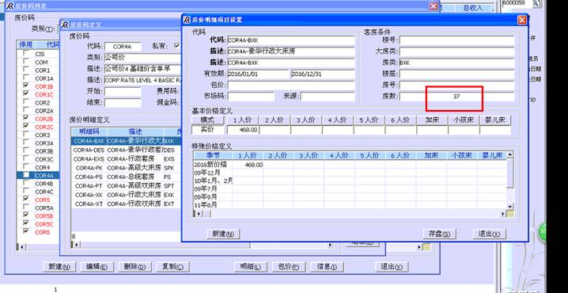This screenshot has width=568, height=293.
Task: Close the 房价明细项目设置 dialog with red X
Action: (x=521, y=20)
